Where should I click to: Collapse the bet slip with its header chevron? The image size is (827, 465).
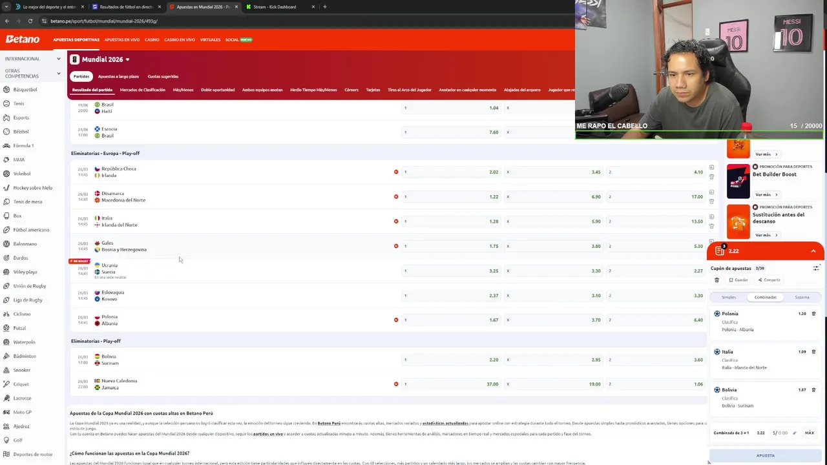click(x=813, y=251)
